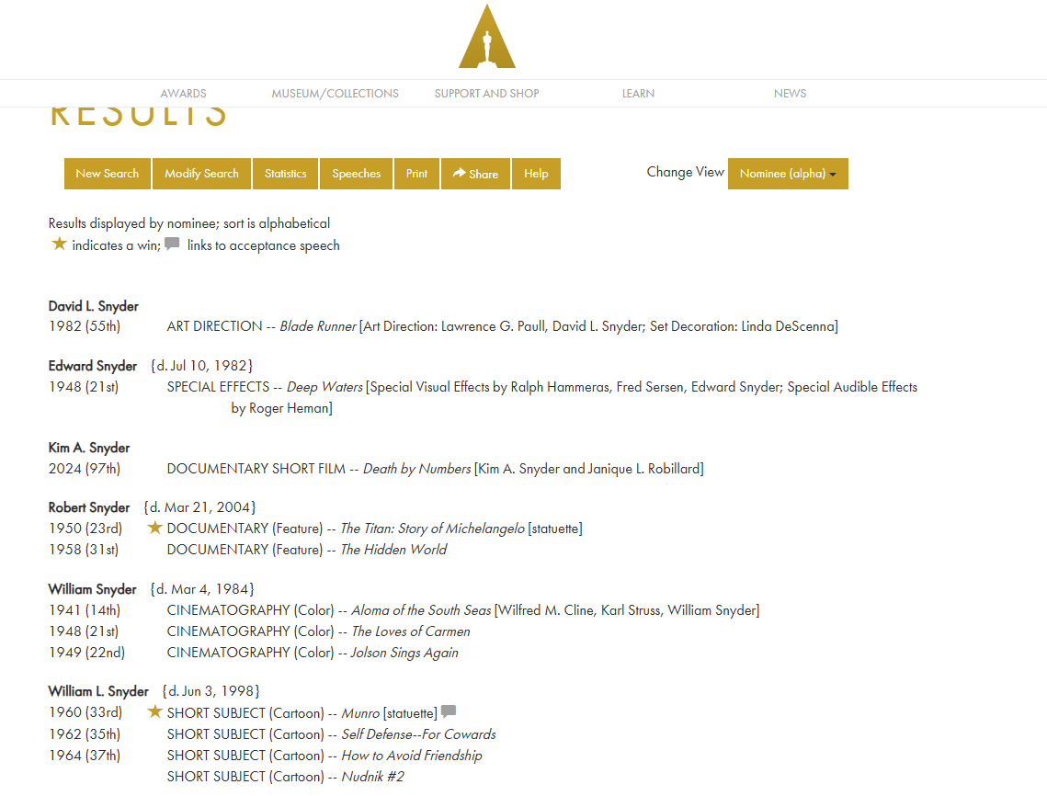
Task: Click film title Self Defense--For Cowards
Action: click(x=418, y=734)
